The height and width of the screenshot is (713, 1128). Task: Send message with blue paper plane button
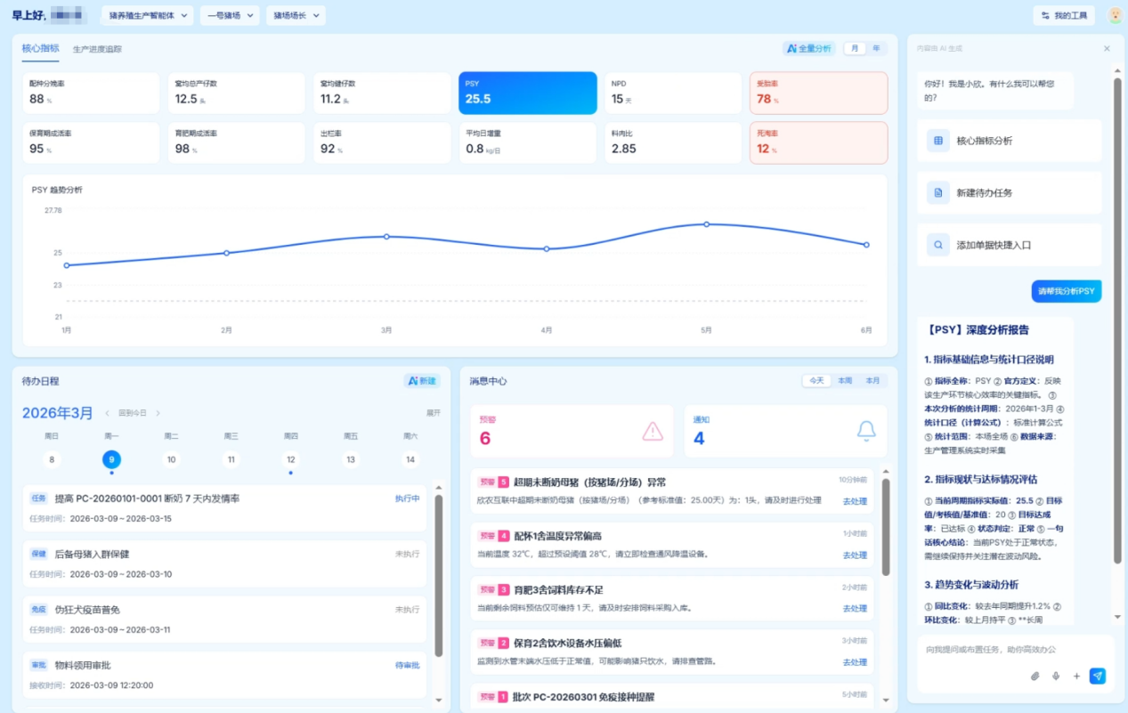pyautogui.click(x=1098, y=677)
